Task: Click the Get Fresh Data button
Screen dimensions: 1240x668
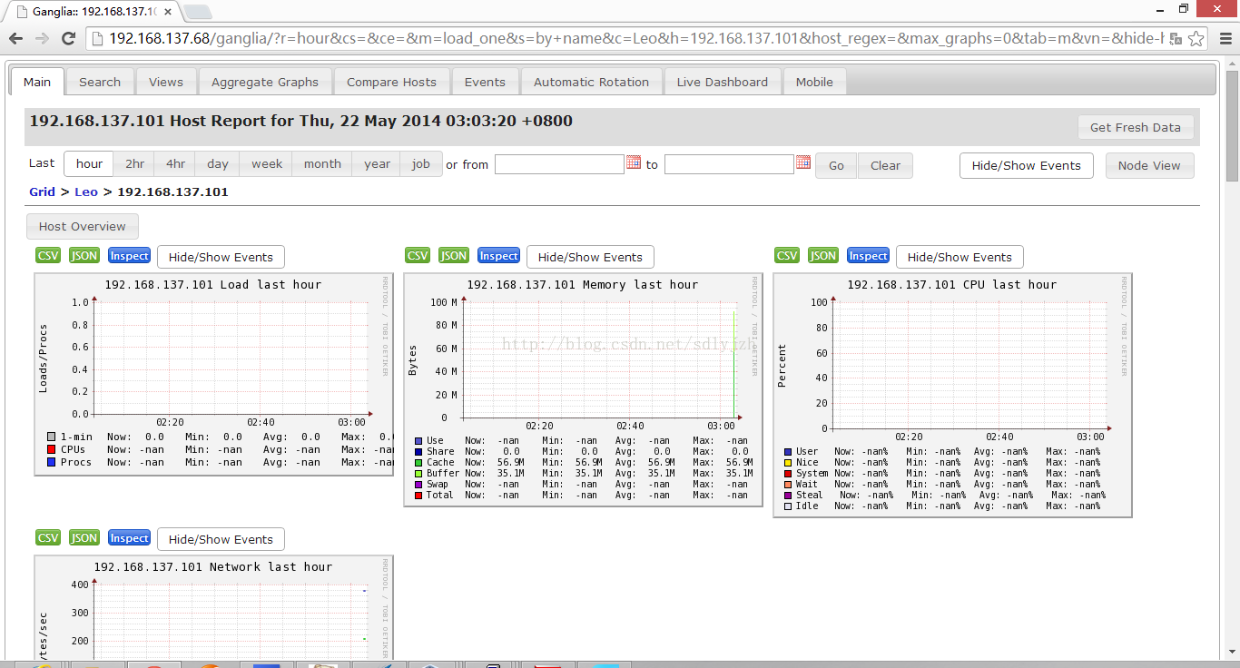Action: 1136,127
